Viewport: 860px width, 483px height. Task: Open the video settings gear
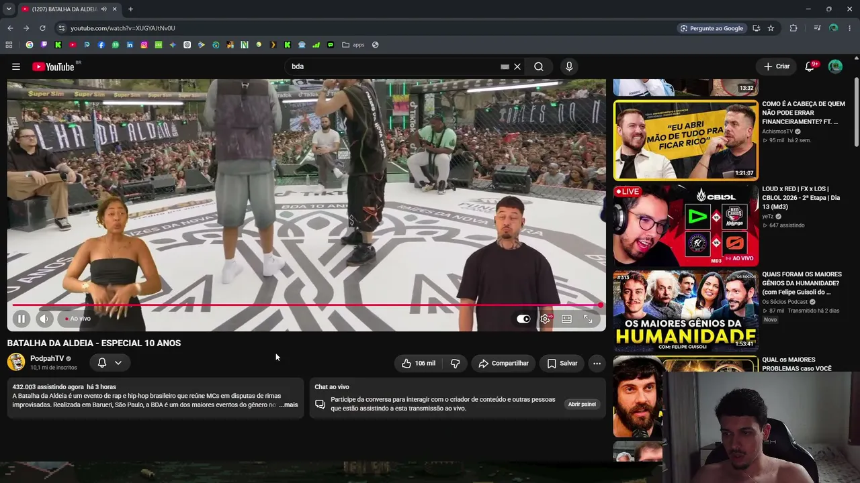point(545,319)
